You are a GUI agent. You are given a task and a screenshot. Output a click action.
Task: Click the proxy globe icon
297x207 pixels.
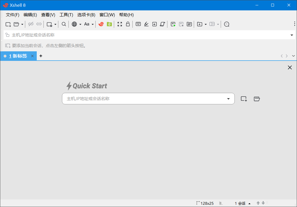pyautogui.click(x=75, y=24)
